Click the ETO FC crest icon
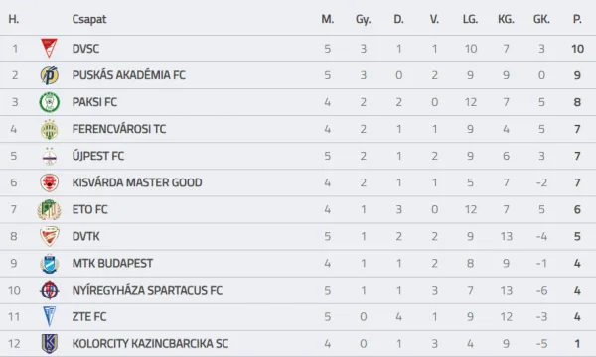Image resolution: width=596 pixels, height=357 pixels. [50, 209]
